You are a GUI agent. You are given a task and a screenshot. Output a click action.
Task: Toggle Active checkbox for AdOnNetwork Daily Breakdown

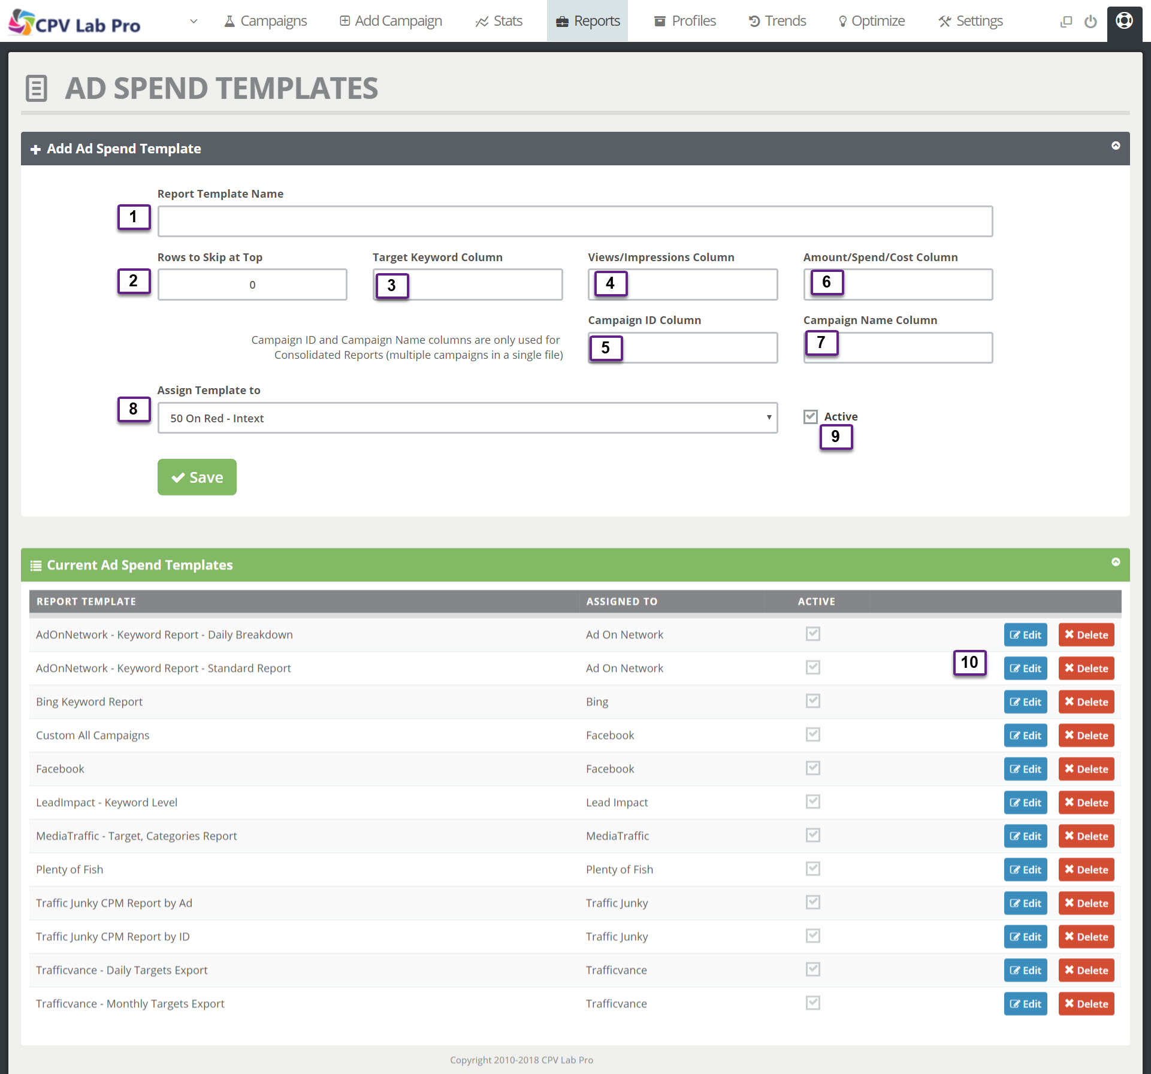pyautogui.click(x=813, y=634)
